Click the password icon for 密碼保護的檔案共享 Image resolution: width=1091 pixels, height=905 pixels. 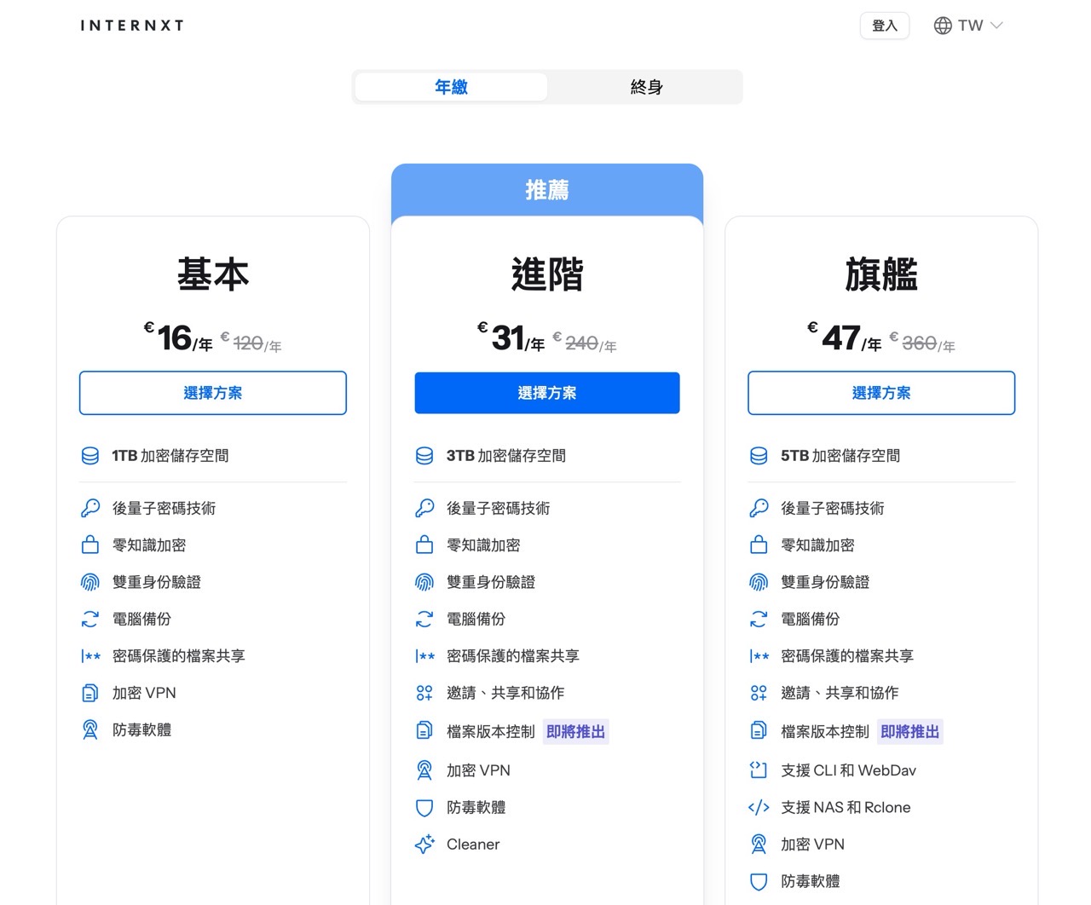point(89,655)
